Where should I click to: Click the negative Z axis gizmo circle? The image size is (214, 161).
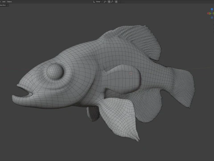point(212,17)
